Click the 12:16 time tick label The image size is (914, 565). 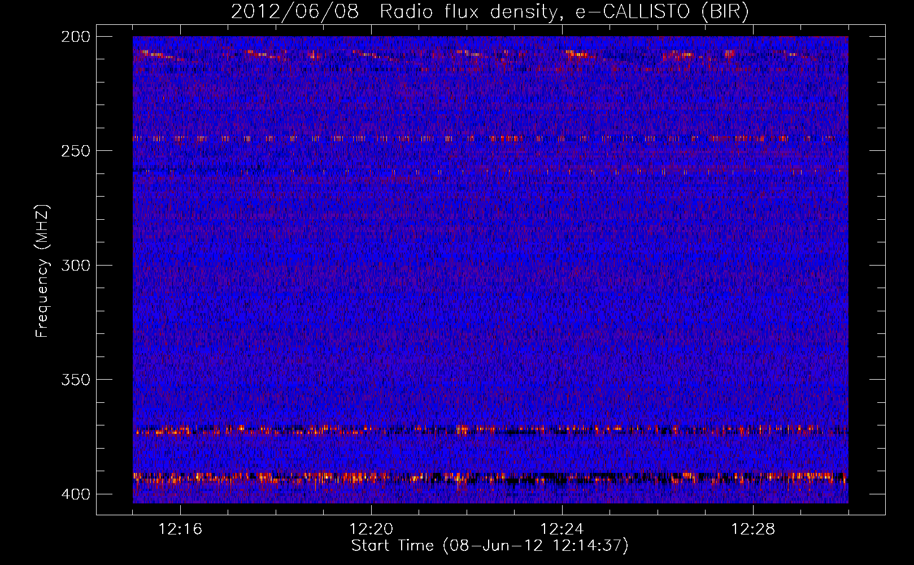(180, 529)
